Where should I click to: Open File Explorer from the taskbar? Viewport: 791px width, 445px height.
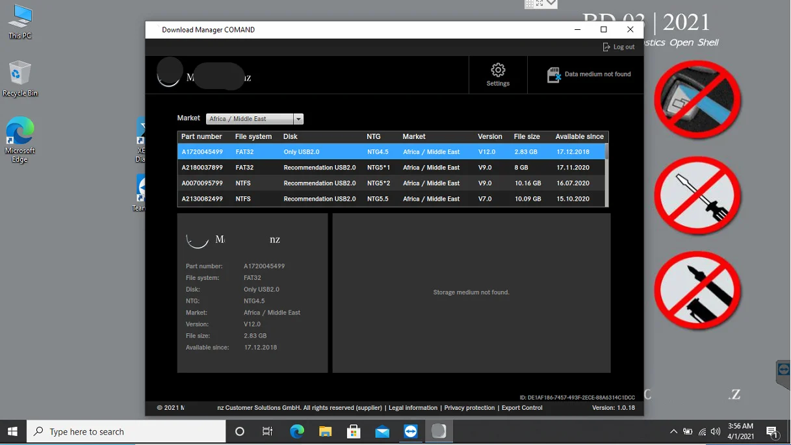(x=326, y=431)
